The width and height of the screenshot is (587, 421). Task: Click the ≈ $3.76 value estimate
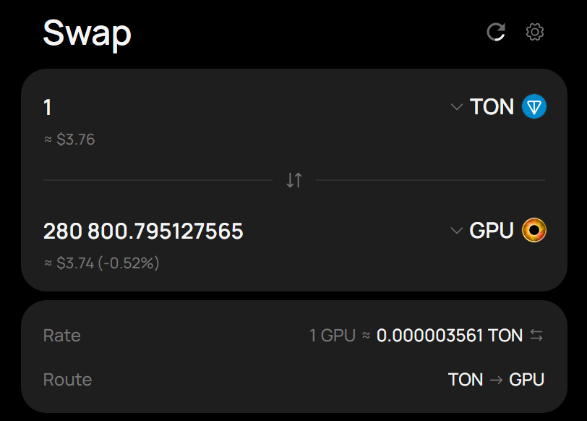tap(69, 140)
